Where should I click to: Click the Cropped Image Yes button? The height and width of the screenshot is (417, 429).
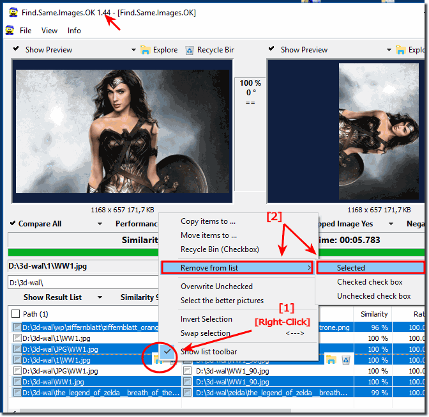[345, 224]
